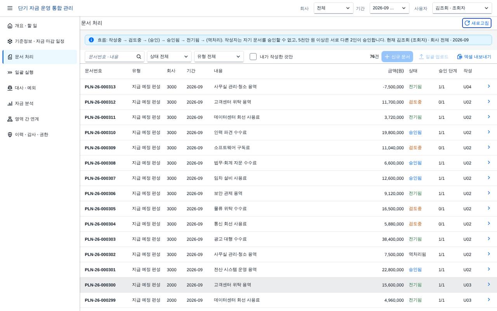Open row PLN-26-000299 detail arrow
The height and width of the screenshot is (311, 497).
(x=489, y=300)
